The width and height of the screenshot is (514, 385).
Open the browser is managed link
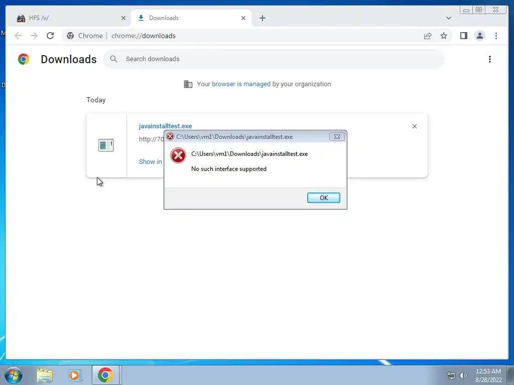(241, 84)
